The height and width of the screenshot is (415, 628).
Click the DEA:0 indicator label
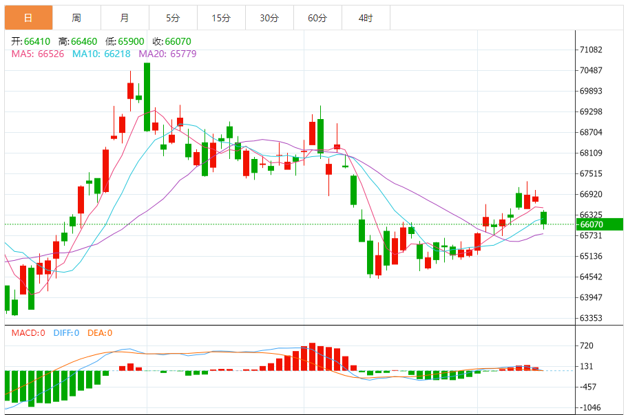[100, 333]
